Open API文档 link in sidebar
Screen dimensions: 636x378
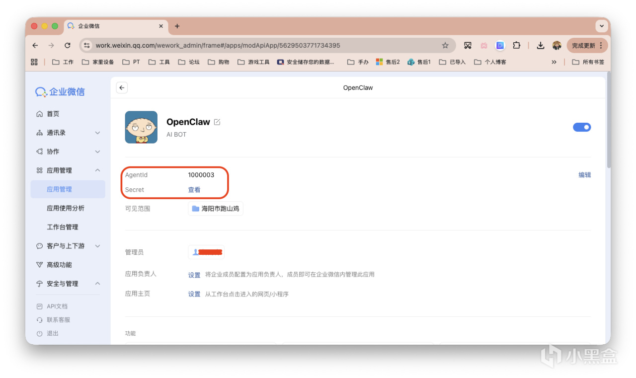tap(52, 306)
